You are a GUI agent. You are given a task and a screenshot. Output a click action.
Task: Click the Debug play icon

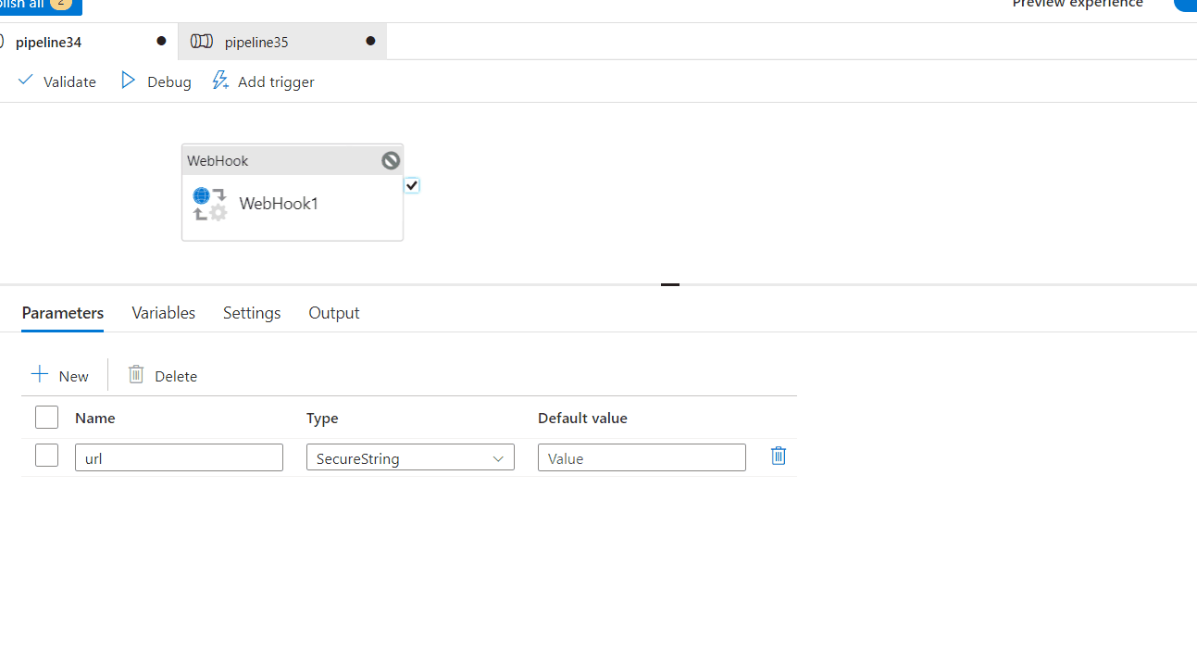coord(128,81)
